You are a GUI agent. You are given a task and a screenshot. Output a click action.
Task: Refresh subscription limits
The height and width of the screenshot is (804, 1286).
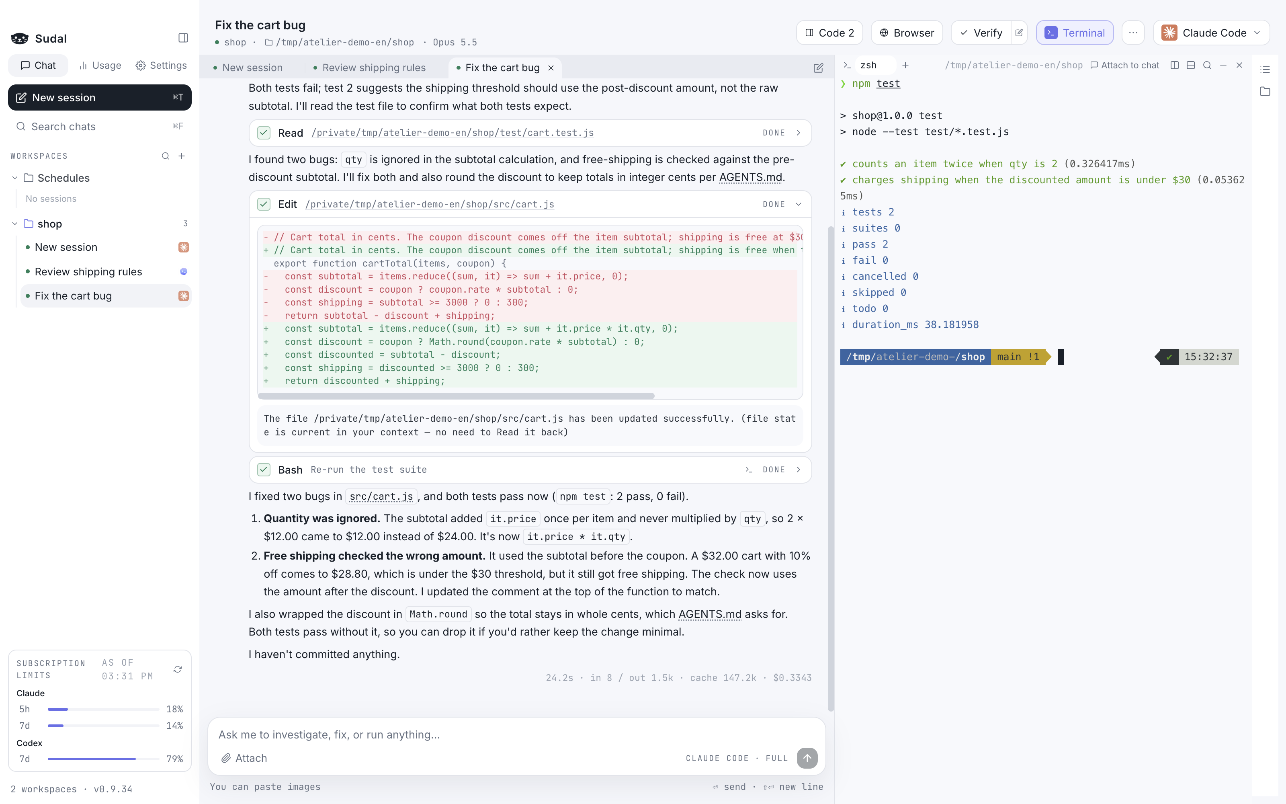pos(178,669)
